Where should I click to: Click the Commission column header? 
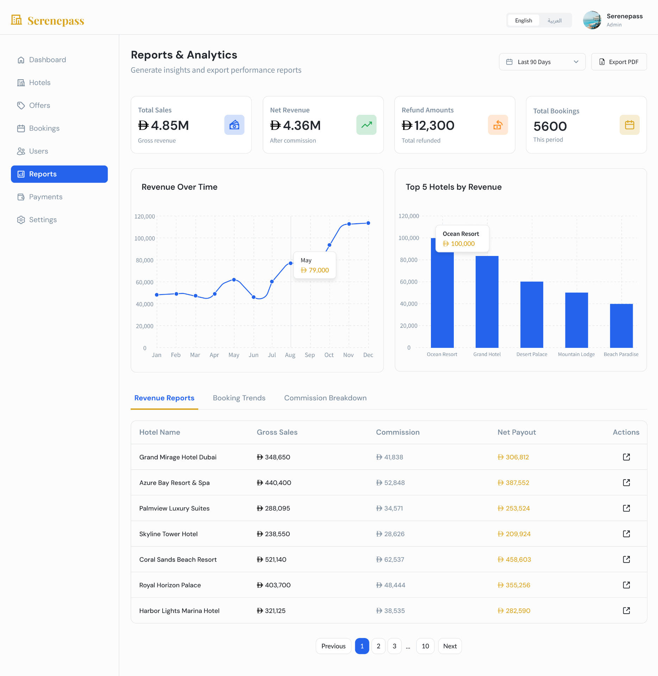[x=398, y=432]
